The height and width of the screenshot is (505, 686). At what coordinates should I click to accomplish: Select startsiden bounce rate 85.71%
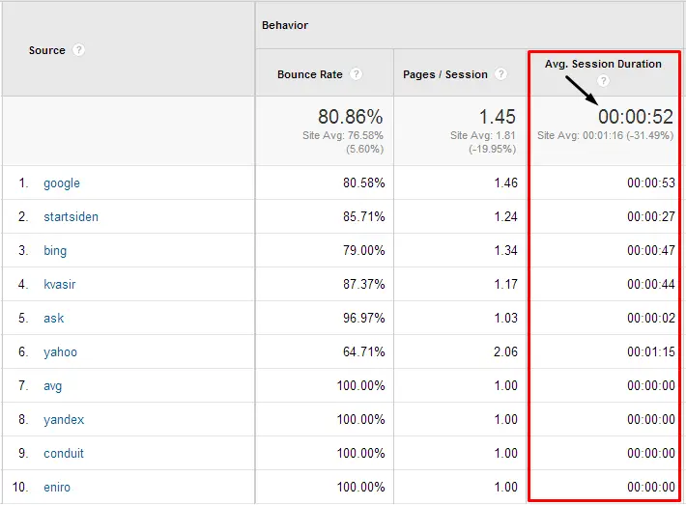pos(364,216)
